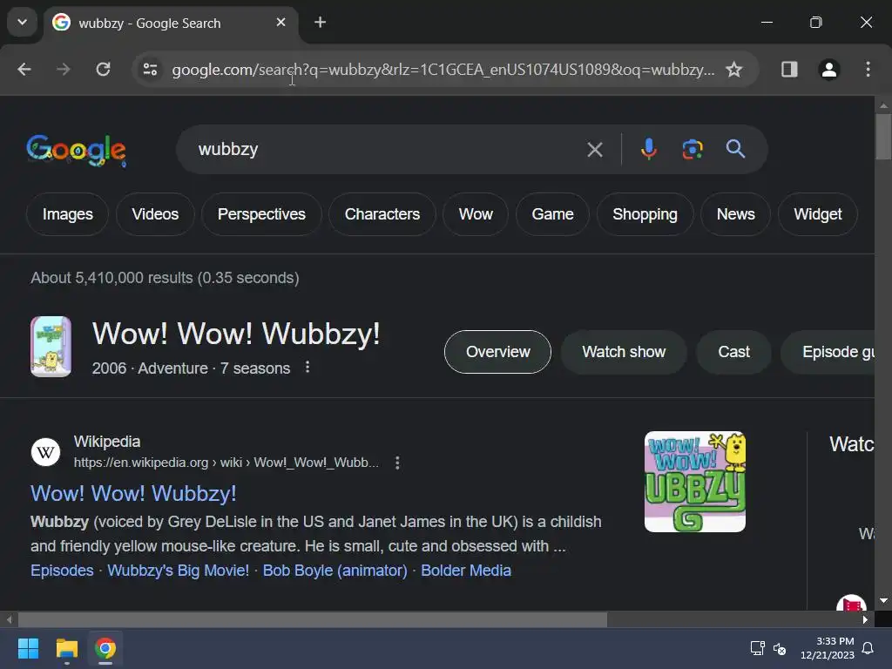Click the en.wikipedia.org result URL text
The image size is (892, 669).
click(x=226, y=463)
